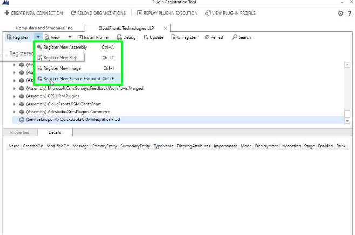The height and width of the screenshot is (235, 355).
Task: Sort by the CreatedOn column header
Action: tap(33, 146)
